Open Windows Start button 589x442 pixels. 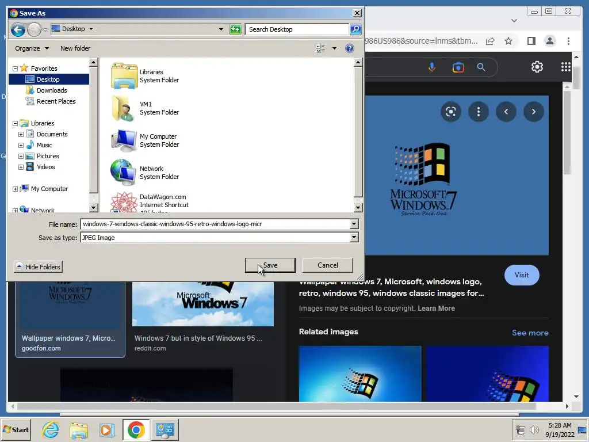16,429
